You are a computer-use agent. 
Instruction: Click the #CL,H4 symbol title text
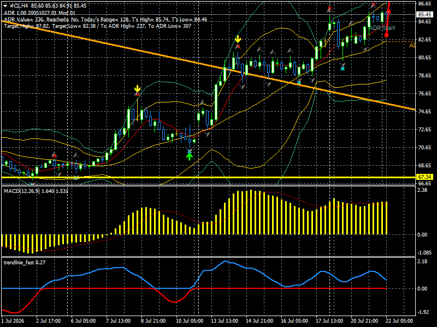(x=19, y=6)
